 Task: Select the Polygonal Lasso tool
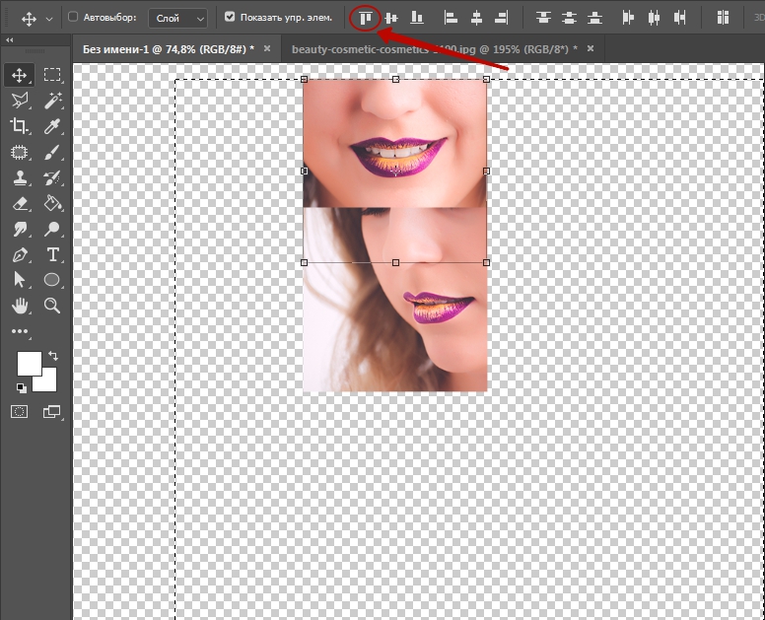pos(19,101)
